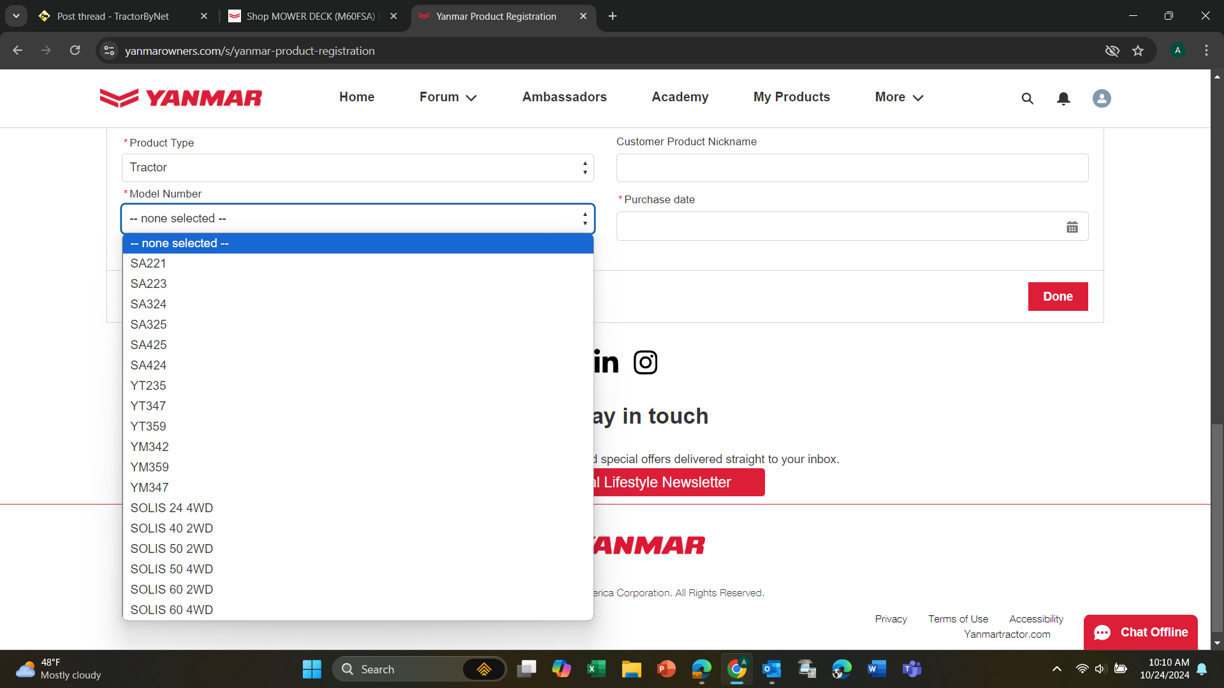Choose SOLIS 24 4WD from list

tap(358, 508)
